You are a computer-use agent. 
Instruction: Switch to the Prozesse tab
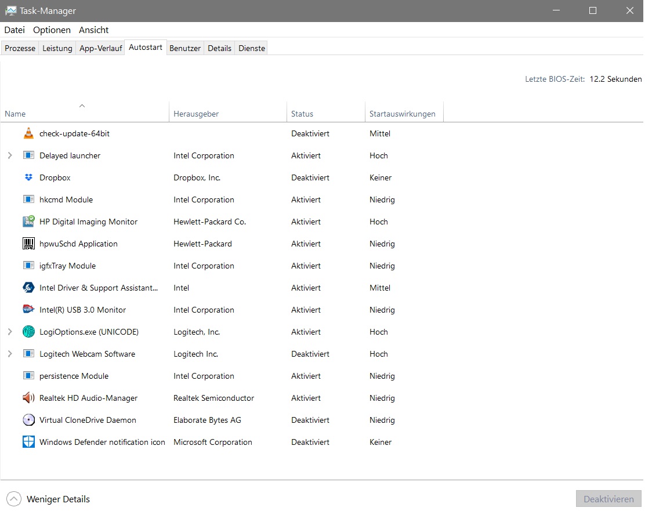[20, 48]
